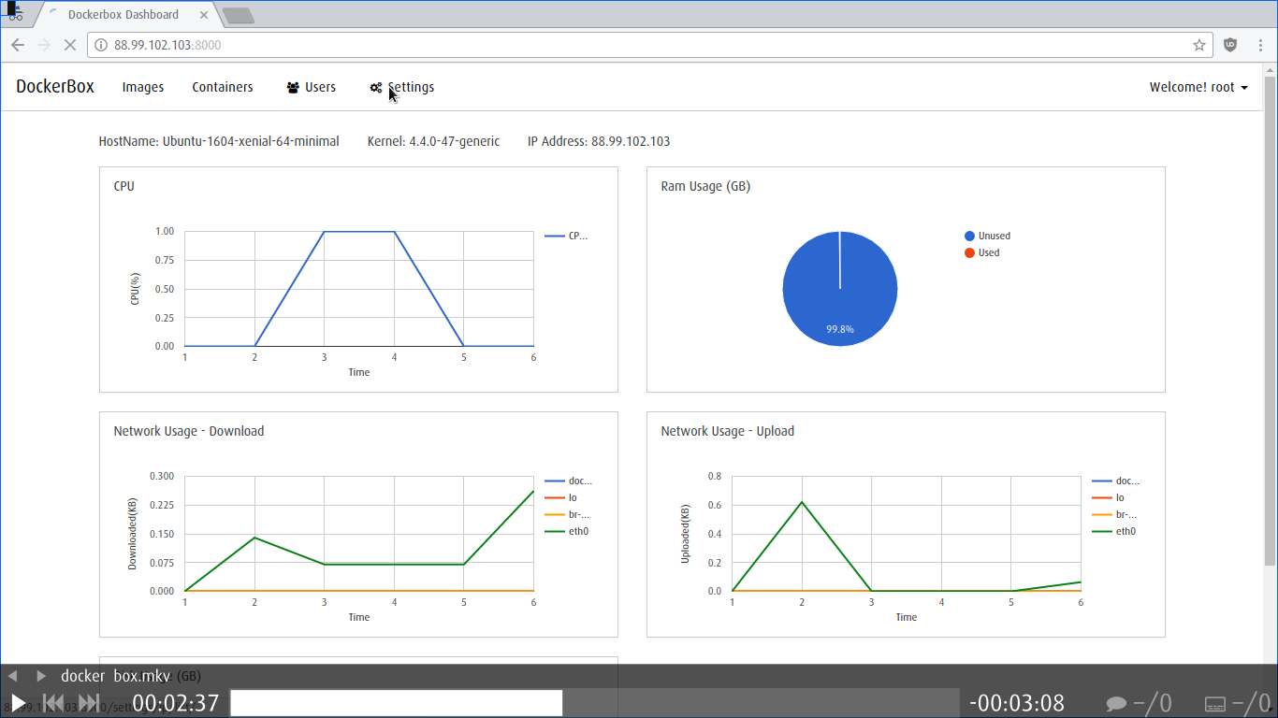
Task: Click the elapsed time 00:02:37
Action: click(176, 703)
